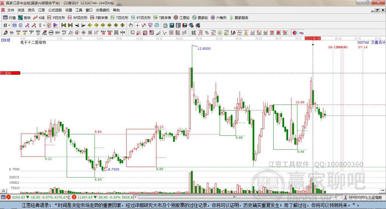Click the 老子十二宫结构 indicator title

(33, 42)
